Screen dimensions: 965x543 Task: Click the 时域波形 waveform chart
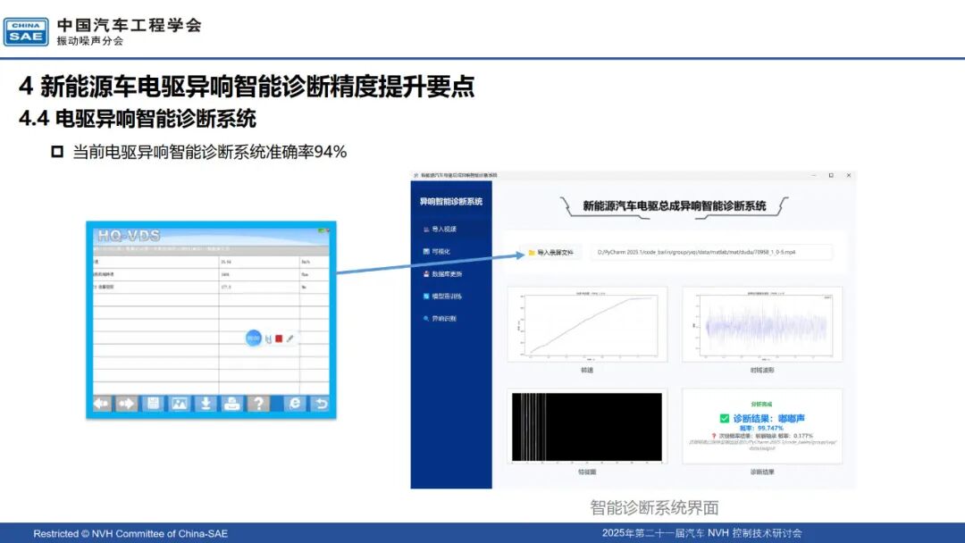[x=762, y=325]
